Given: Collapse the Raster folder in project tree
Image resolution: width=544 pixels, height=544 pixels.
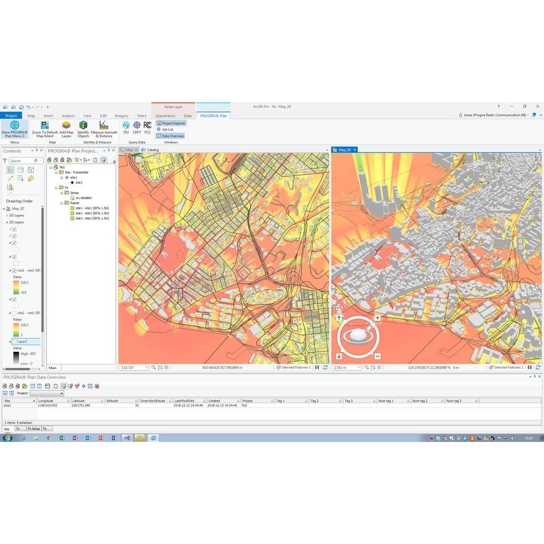Looking at the screenshot, I should coord(62,203).
